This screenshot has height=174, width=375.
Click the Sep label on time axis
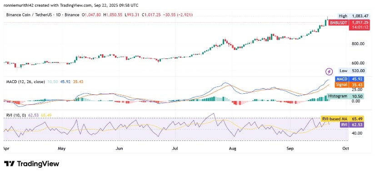(x=290, y=149)
